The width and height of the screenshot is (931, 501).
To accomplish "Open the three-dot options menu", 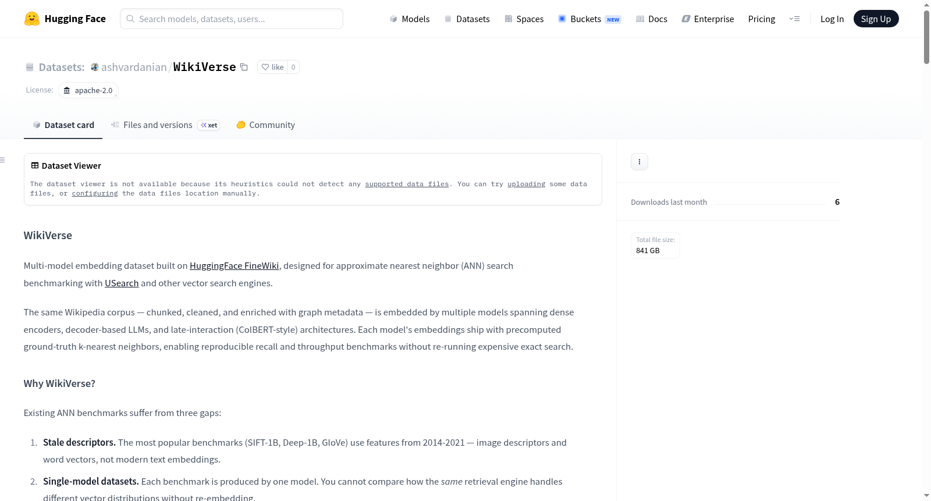I will tap(639, 162).
